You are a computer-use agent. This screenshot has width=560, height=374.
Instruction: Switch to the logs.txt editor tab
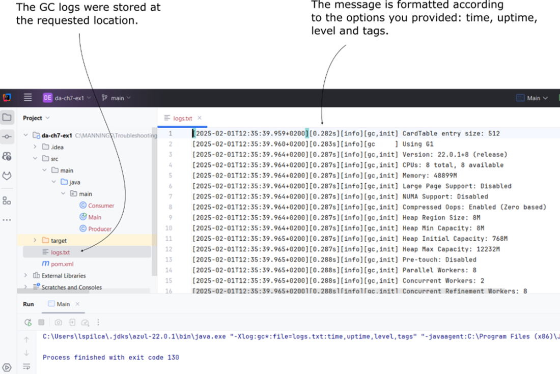pos(182,119)
